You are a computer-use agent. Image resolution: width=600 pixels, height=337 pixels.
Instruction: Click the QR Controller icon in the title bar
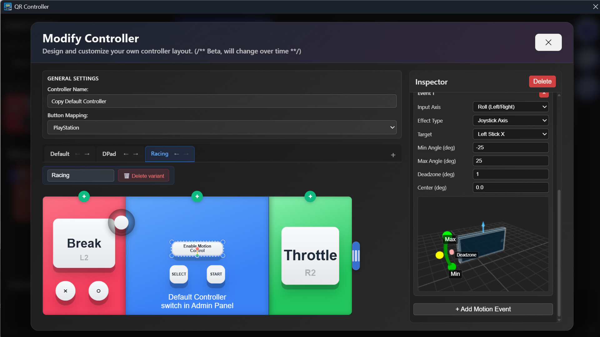(x=7, y=6)
